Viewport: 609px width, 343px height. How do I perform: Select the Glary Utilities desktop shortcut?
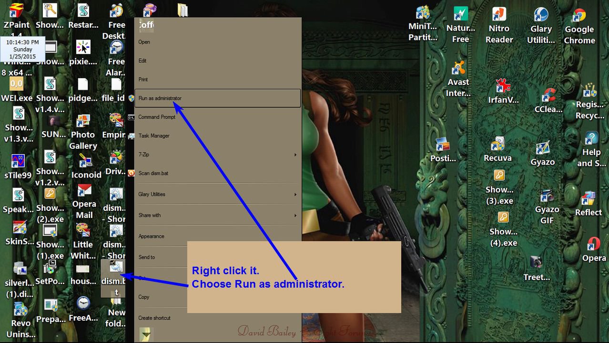tap(541, 16)
